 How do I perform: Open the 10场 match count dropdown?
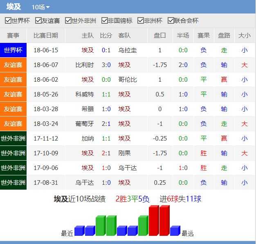click(x=40, y=7)
